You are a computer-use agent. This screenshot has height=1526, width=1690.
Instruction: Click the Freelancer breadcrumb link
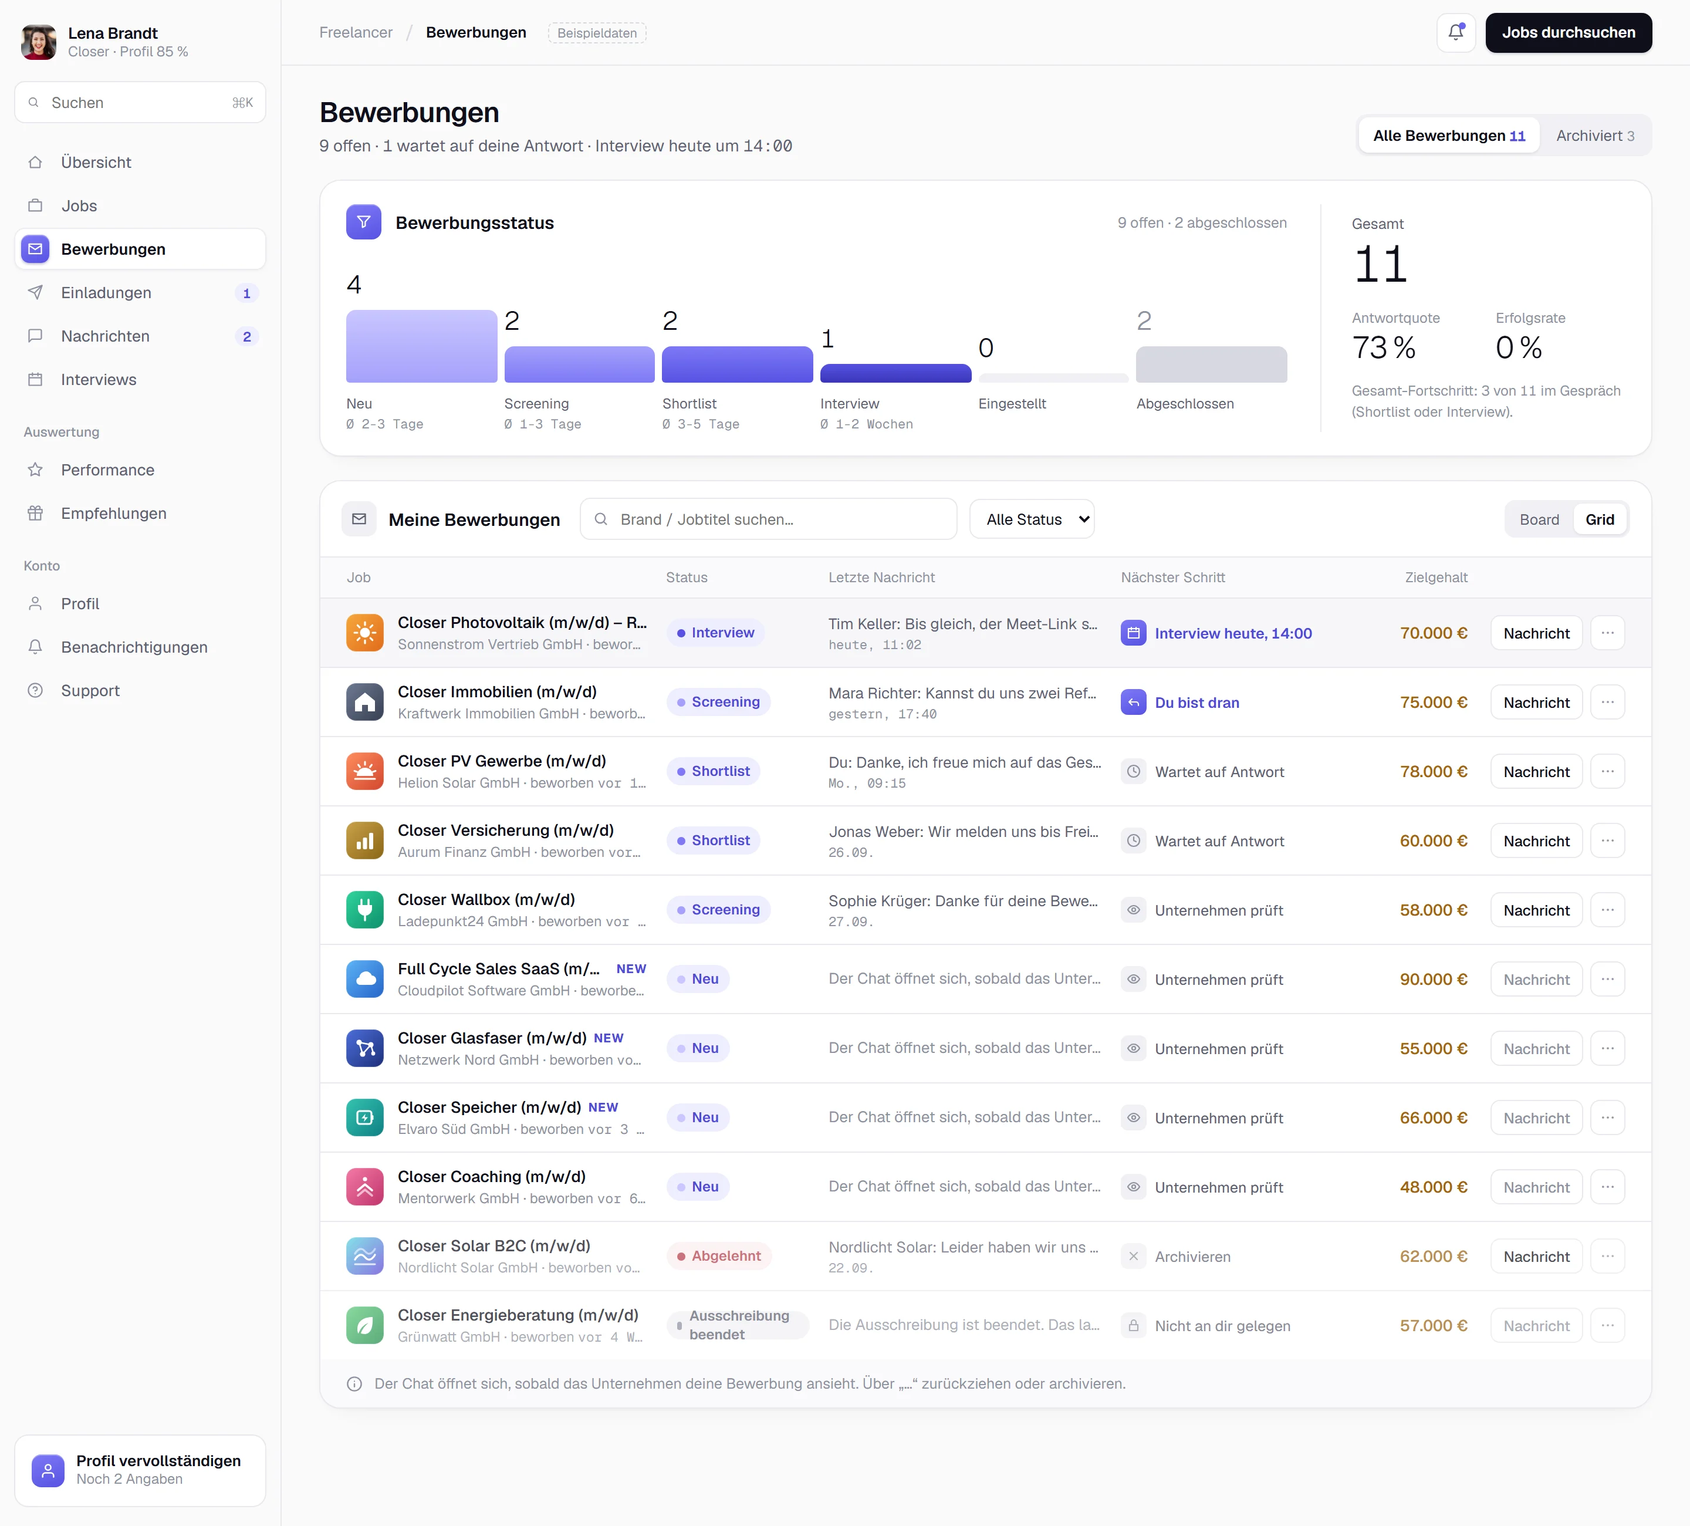(x=356, y=33)
